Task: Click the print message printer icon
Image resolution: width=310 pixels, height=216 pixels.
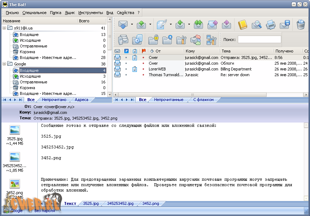Action: pyautogui.click(x=270, y=24)
